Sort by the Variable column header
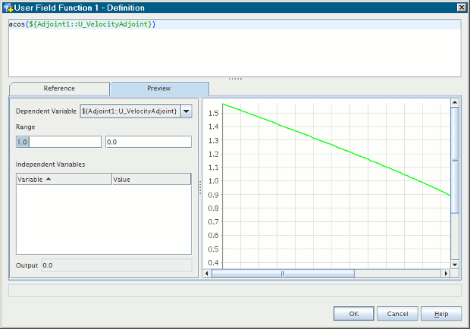470x329 pixels. click(x=64, y=179)
